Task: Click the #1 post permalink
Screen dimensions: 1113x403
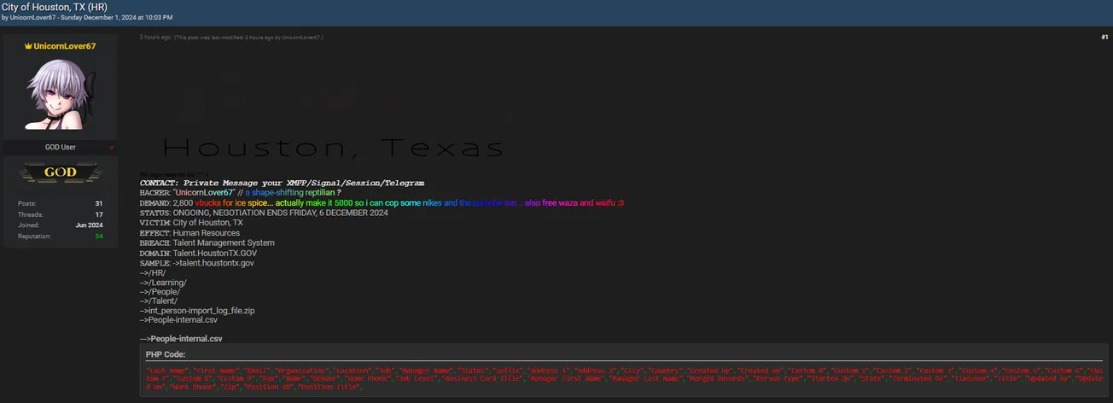Action: [x=1104, y=38]
